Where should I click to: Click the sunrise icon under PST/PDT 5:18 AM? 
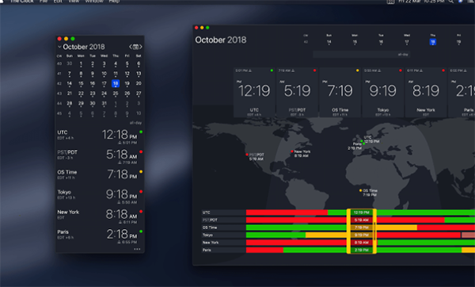pos(120,163)
